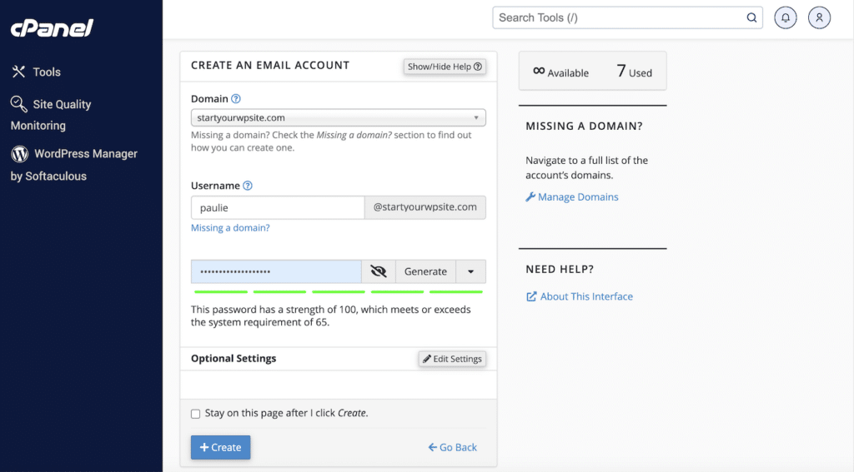Click the 'MISSING A DOMAIN?' heading
854x472 pixels.
(x=584, y=127)
